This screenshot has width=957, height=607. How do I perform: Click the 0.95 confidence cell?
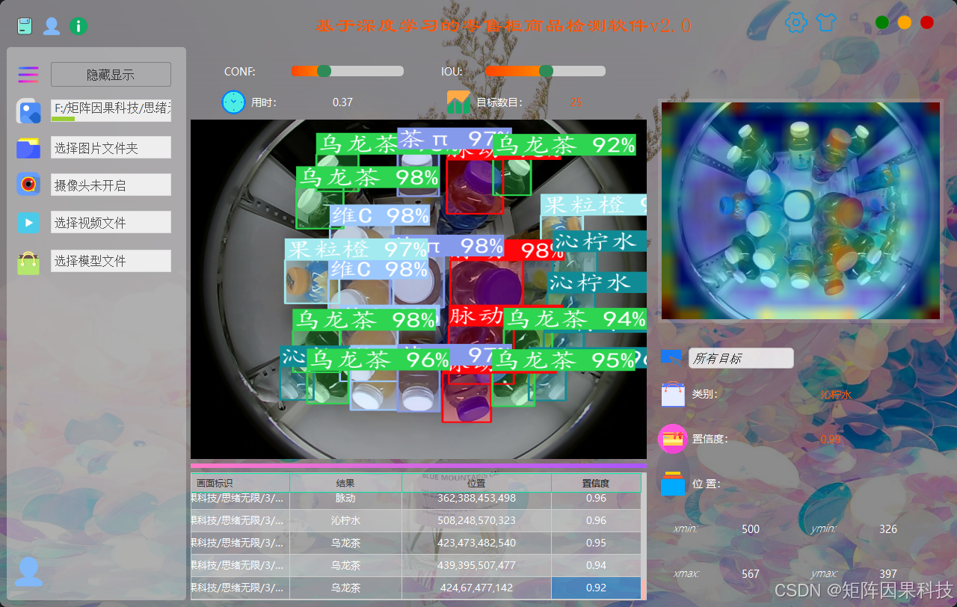[596, 543]
